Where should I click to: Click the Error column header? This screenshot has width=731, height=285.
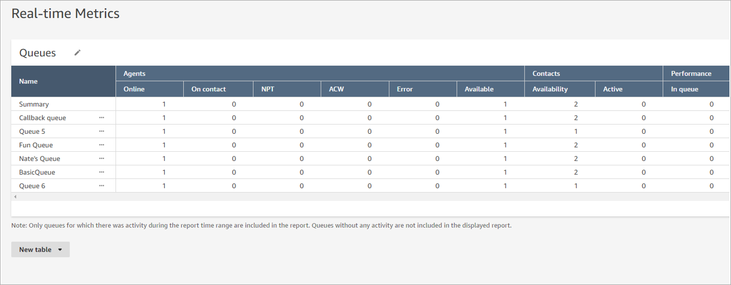tap(405, 89)
